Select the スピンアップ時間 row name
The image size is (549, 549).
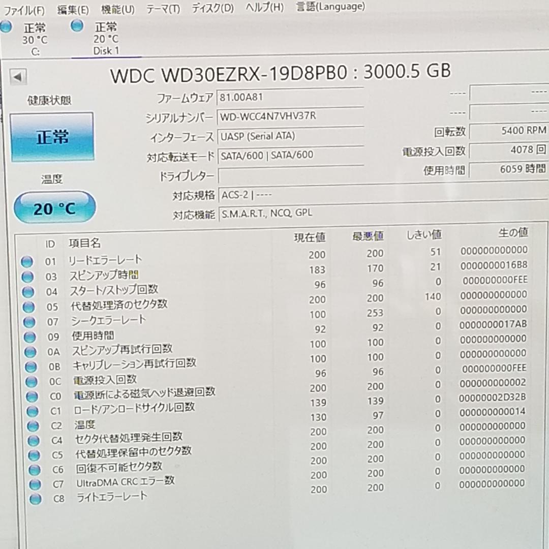click(104, 275)
